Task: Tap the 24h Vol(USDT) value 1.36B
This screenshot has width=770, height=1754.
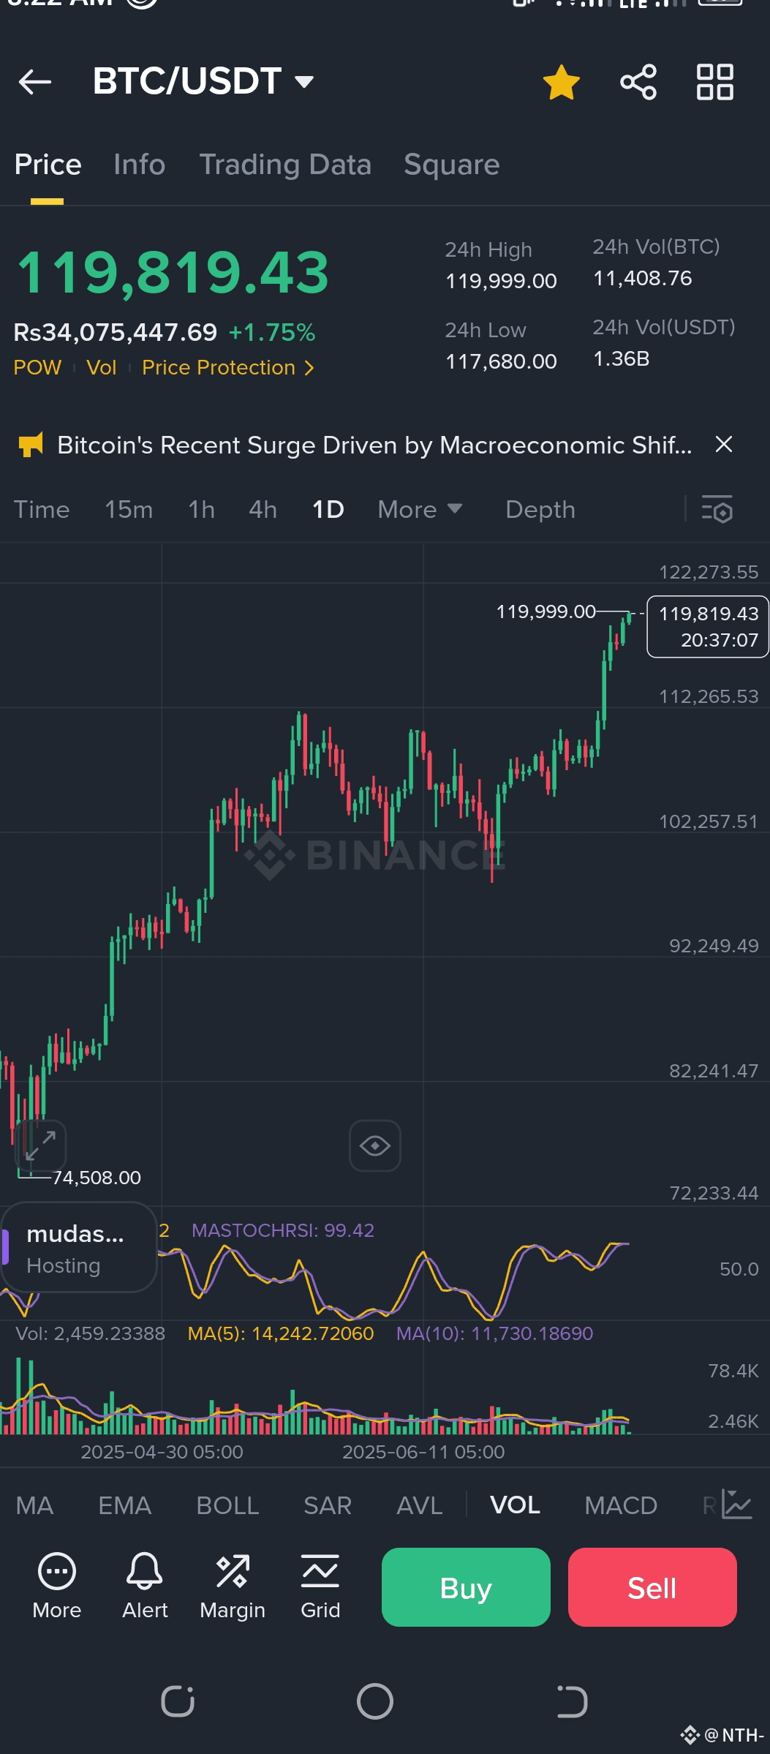Action: 621,358
